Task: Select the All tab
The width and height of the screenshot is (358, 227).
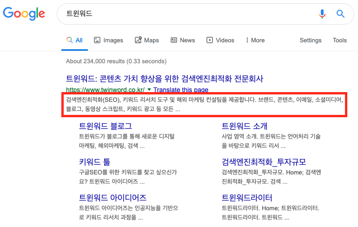Action: pyautogui.click(x=74, y=40)
